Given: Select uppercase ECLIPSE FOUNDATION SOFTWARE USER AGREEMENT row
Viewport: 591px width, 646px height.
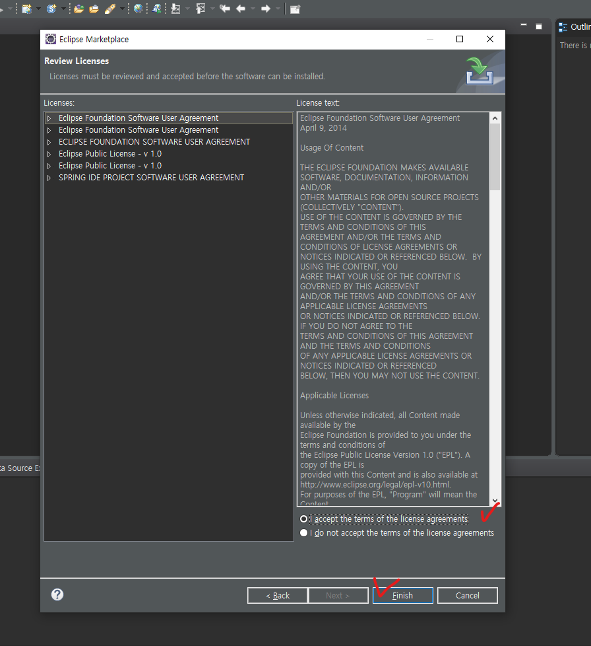Looking at the screenshot, I should tap(169, 142).
